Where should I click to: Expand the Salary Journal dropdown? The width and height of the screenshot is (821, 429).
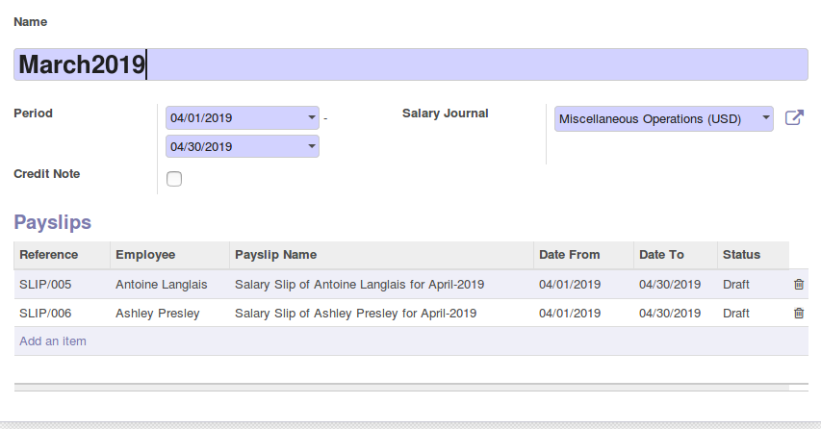(x=765, y=118)
